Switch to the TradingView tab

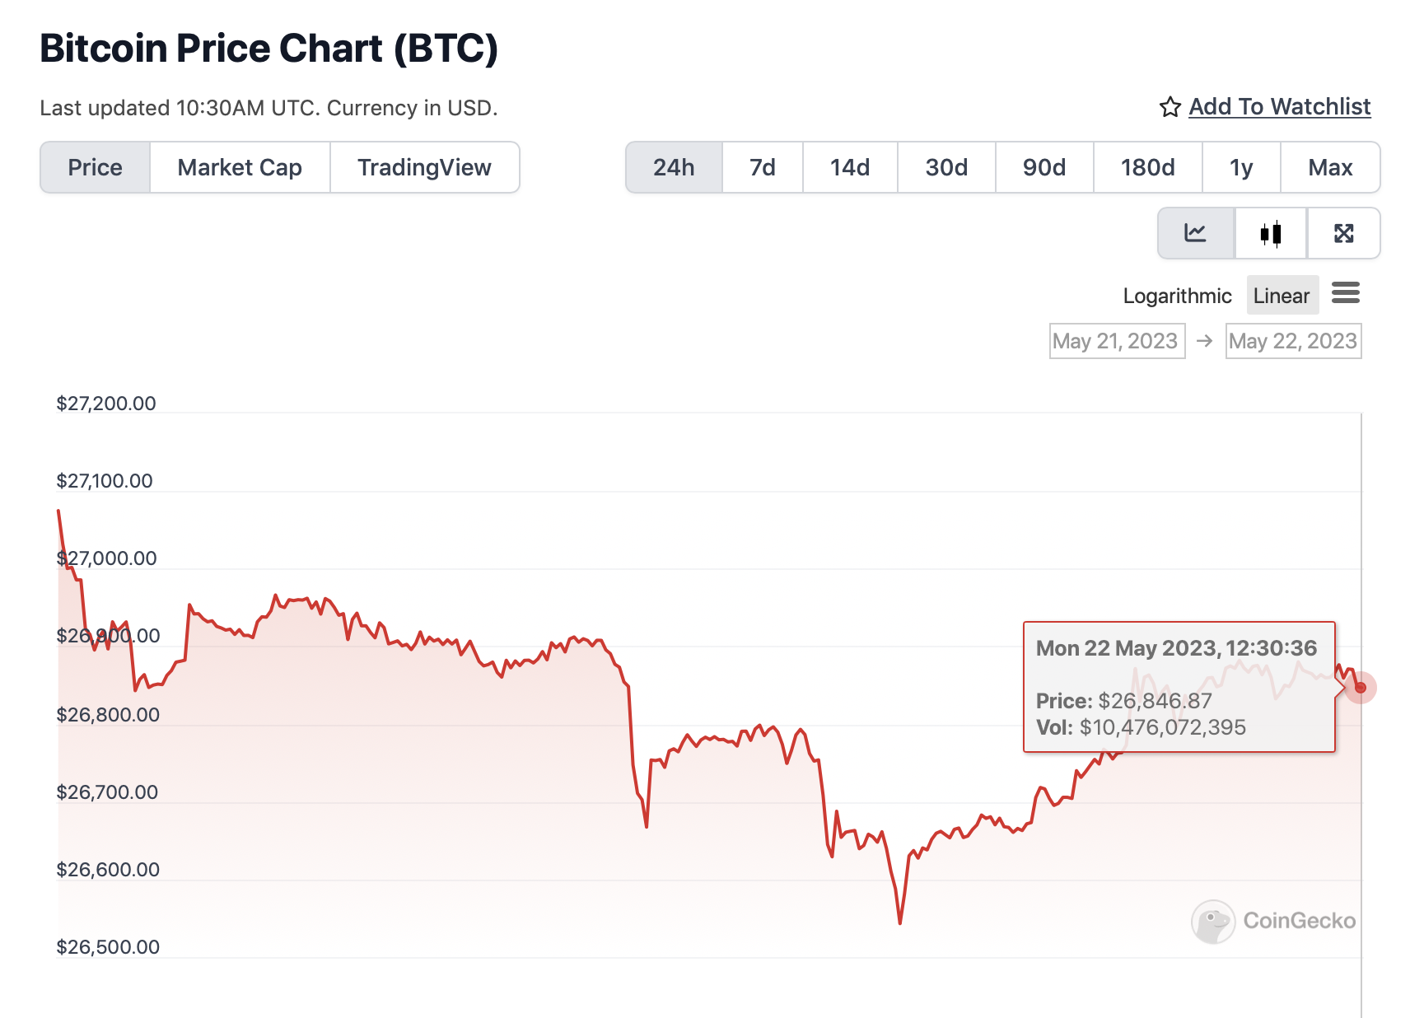tap(424, 167)
